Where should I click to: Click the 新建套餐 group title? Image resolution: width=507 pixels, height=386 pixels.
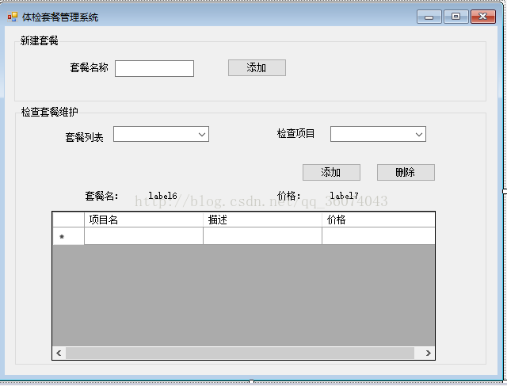(39, 40)
